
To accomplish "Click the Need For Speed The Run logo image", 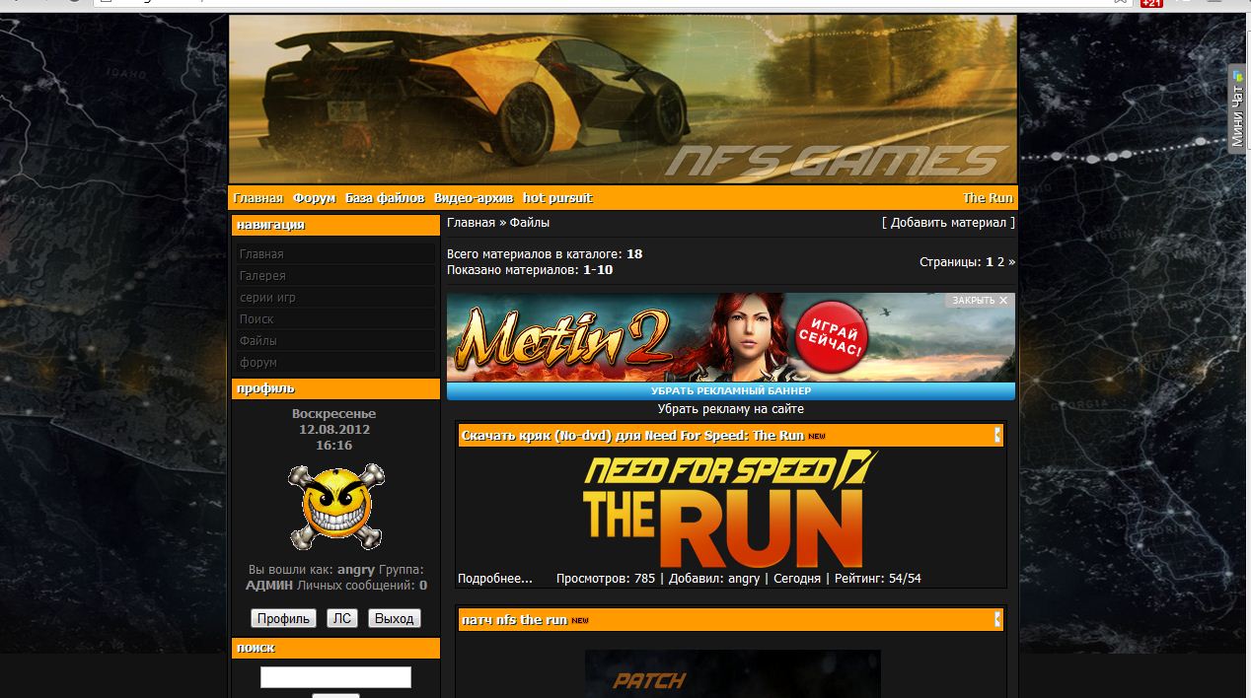I will (730, 509).
